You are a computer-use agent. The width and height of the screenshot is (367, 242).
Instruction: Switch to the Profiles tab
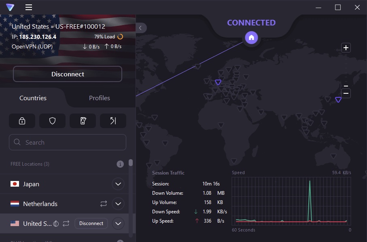tap(99, 98)
